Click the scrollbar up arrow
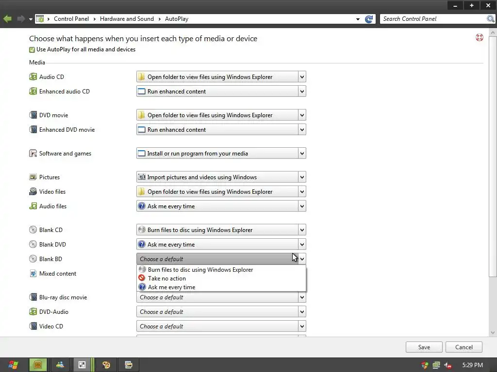This screenshot has height=372, width=497. pos(493,32)
